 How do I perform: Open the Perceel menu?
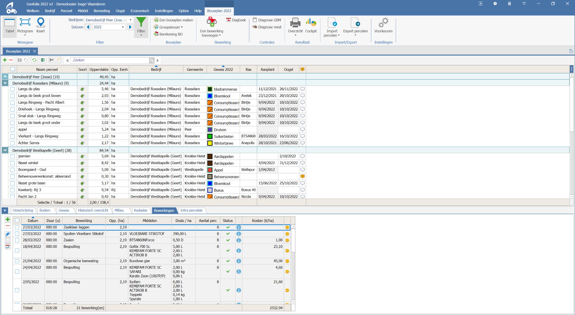tap(66, 11)
